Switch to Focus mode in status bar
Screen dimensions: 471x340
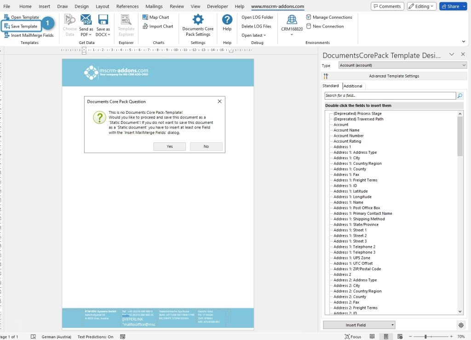tap(353, 337)
